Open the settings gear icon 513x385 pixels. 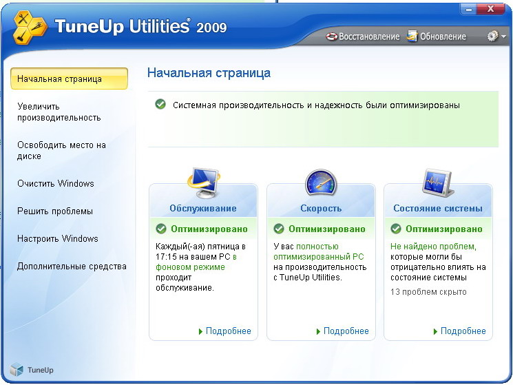click(x=492, y=36)
